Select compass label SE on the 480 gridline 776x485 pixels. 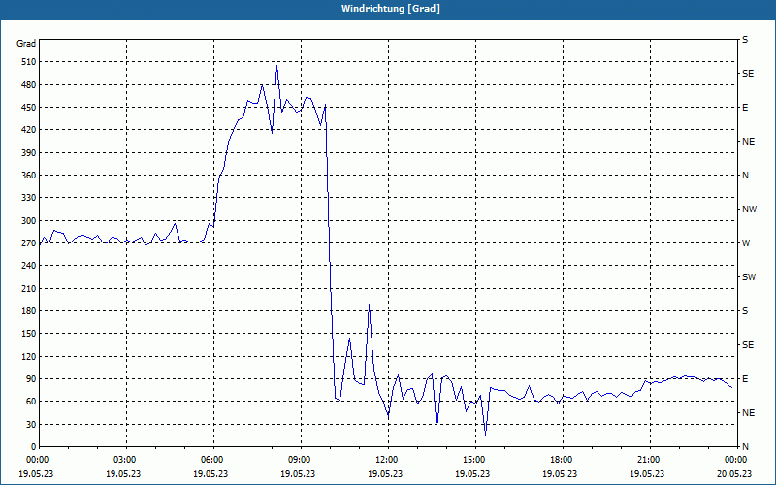pyautogui.click(x=748, y=74)
